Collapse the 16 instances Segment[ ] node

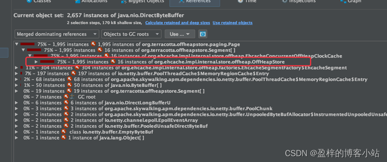[23, 50]
